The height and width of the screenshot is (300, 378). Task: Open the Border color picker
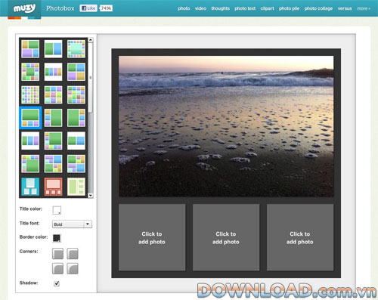point(57,238)
